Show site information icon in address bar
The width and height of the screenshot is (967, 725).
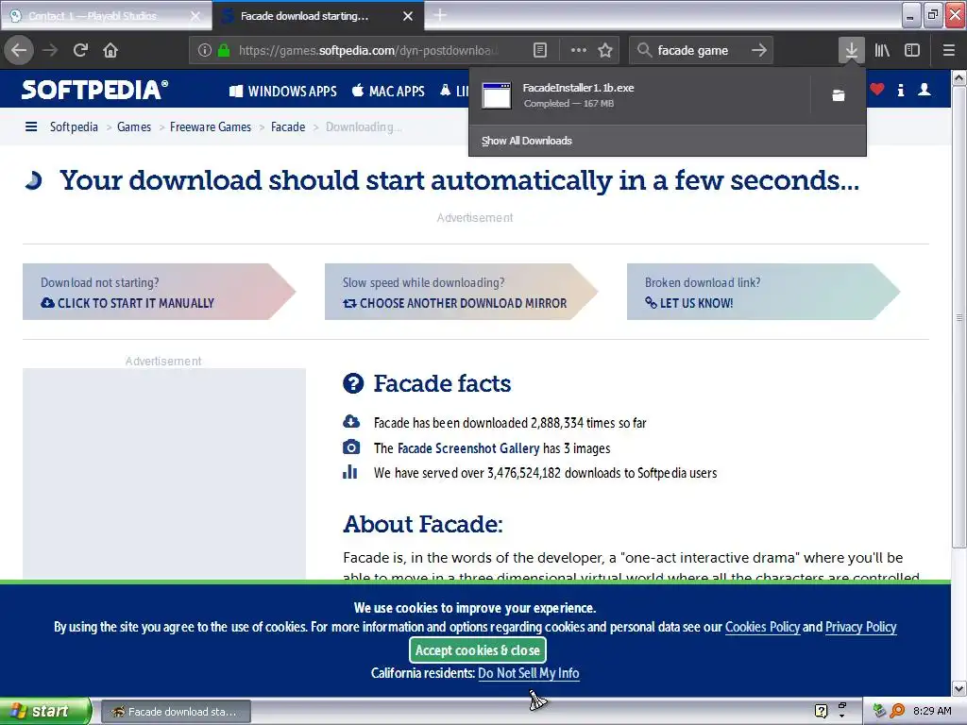[x=205, y=50]
